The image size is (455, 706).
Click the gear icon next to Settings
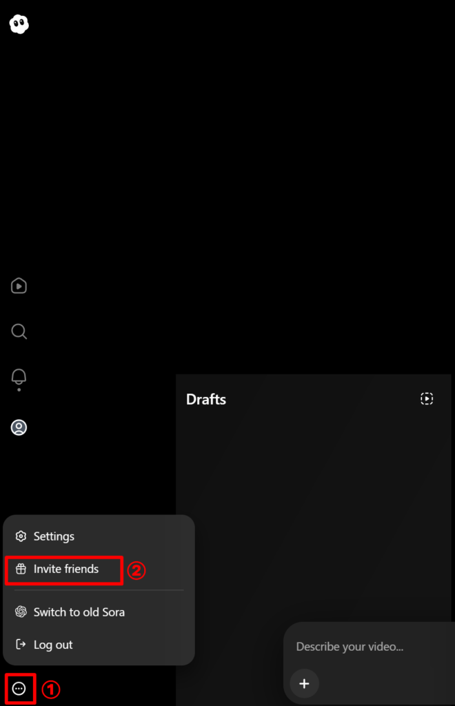click(x=21, y=536)
